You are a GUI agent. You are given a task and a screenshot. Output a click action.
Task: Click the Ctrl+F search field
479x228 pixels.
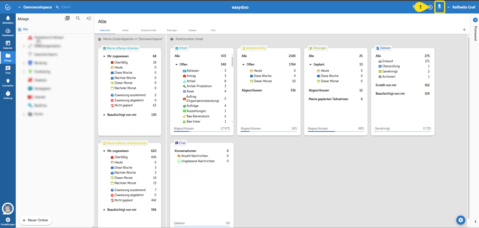coord(66,7)
